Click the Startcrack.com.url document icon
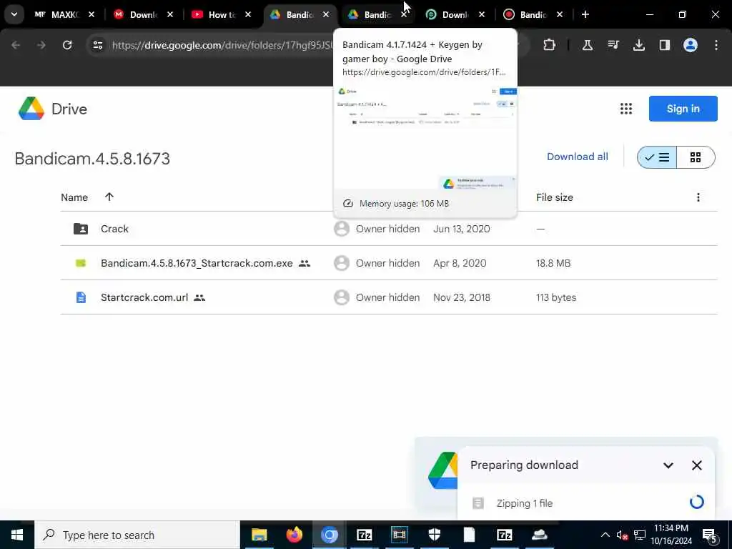Screen dimensions: 732x549 (81, 297)
